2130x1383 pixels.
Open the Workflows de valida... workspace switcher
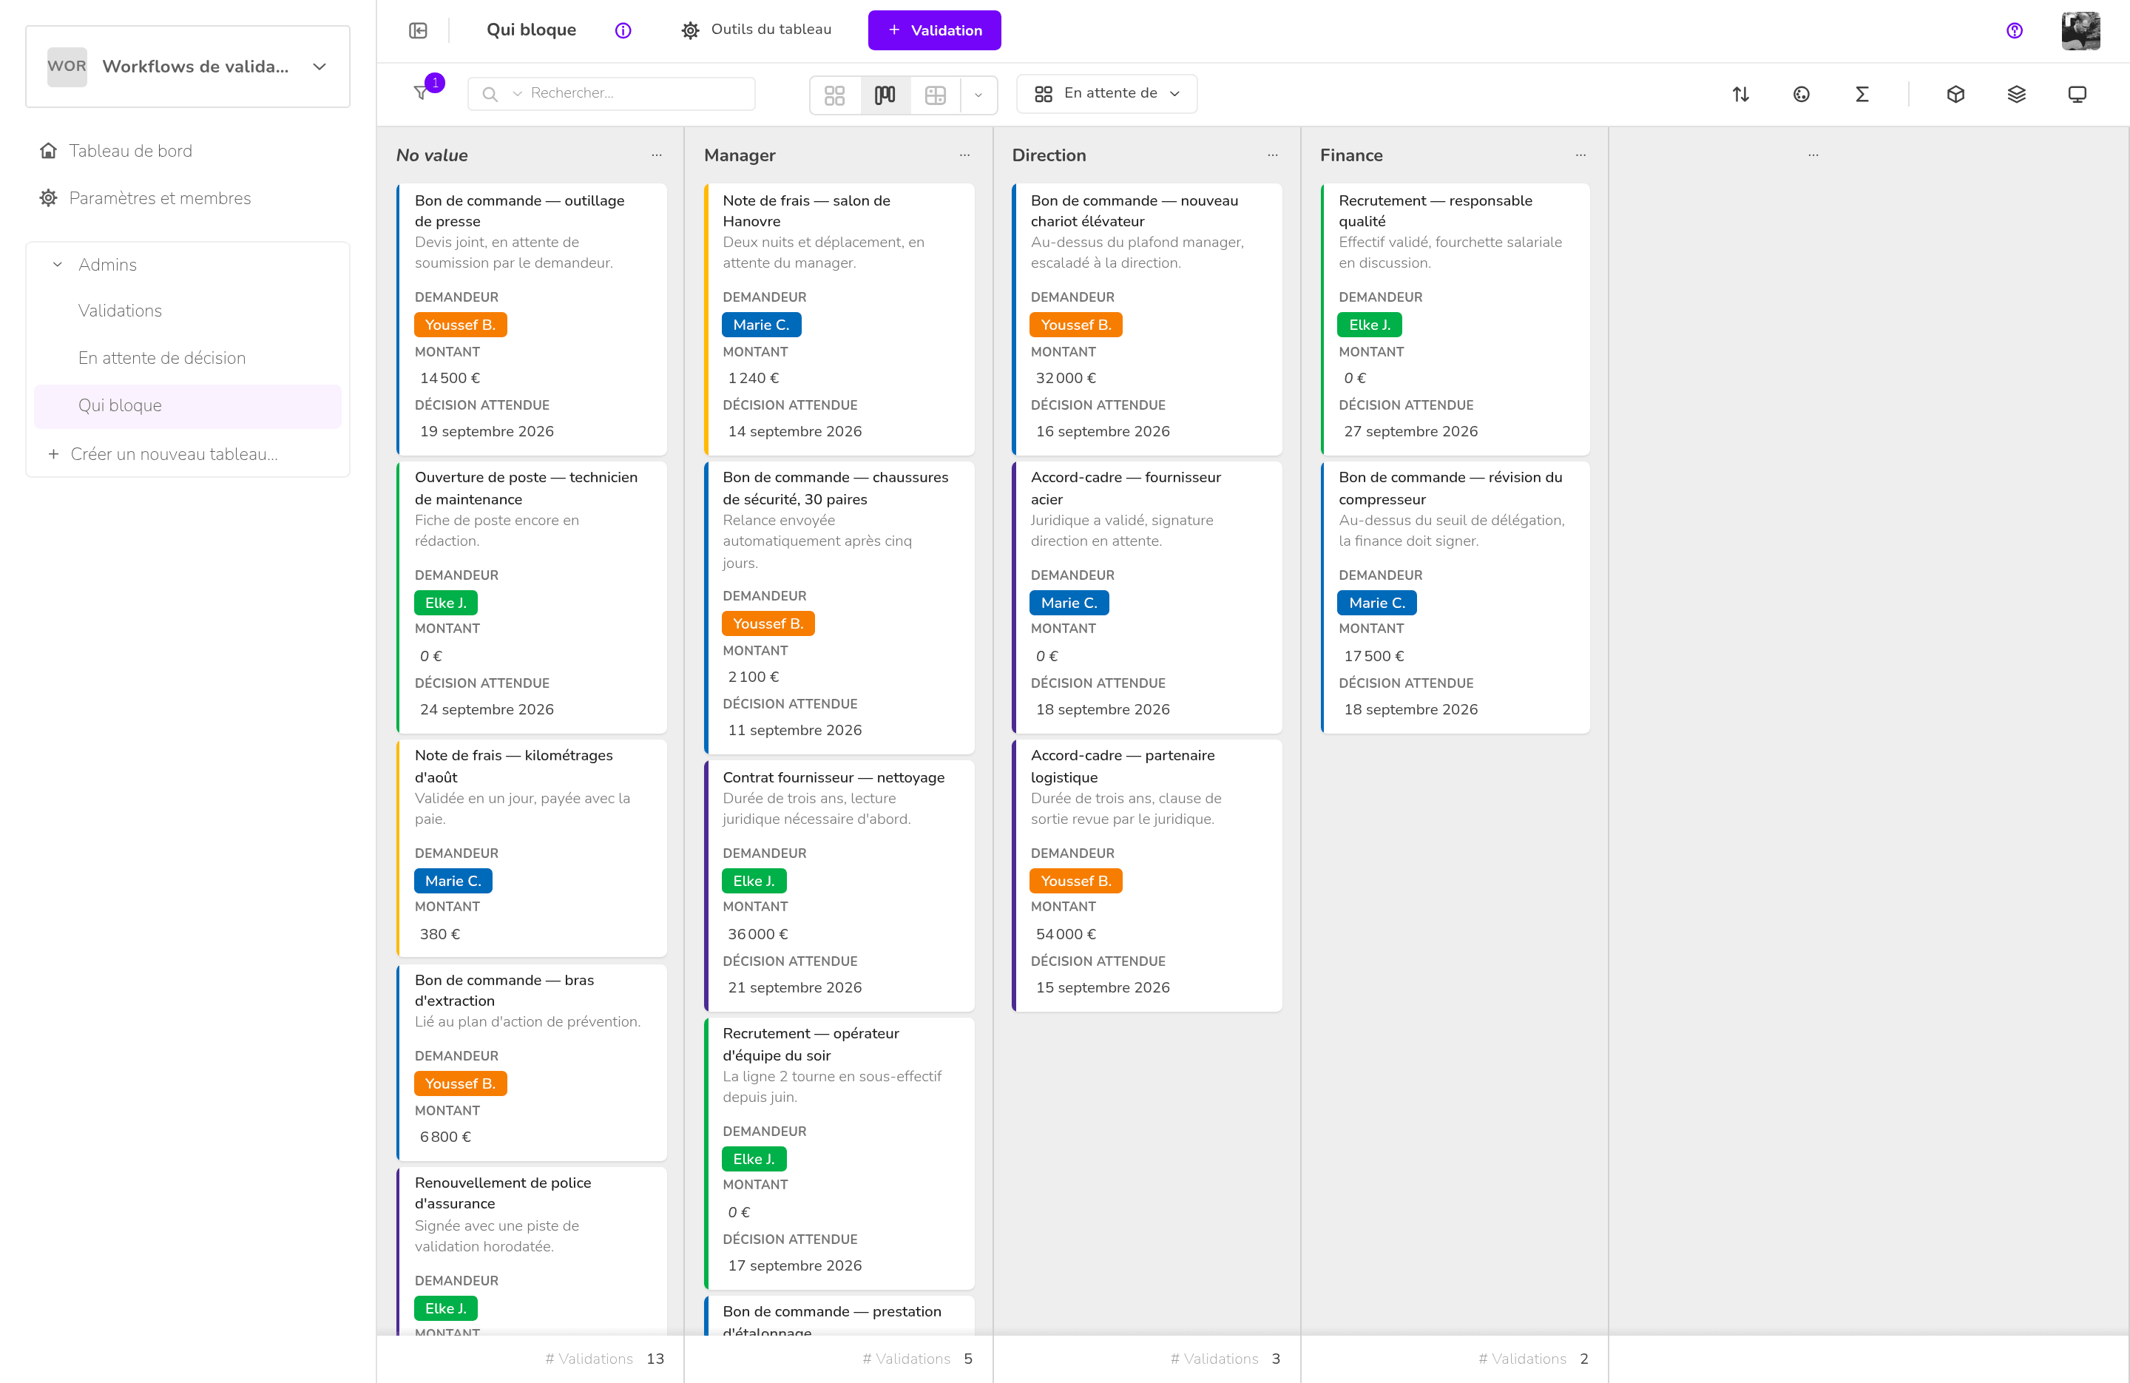[188, 67]
